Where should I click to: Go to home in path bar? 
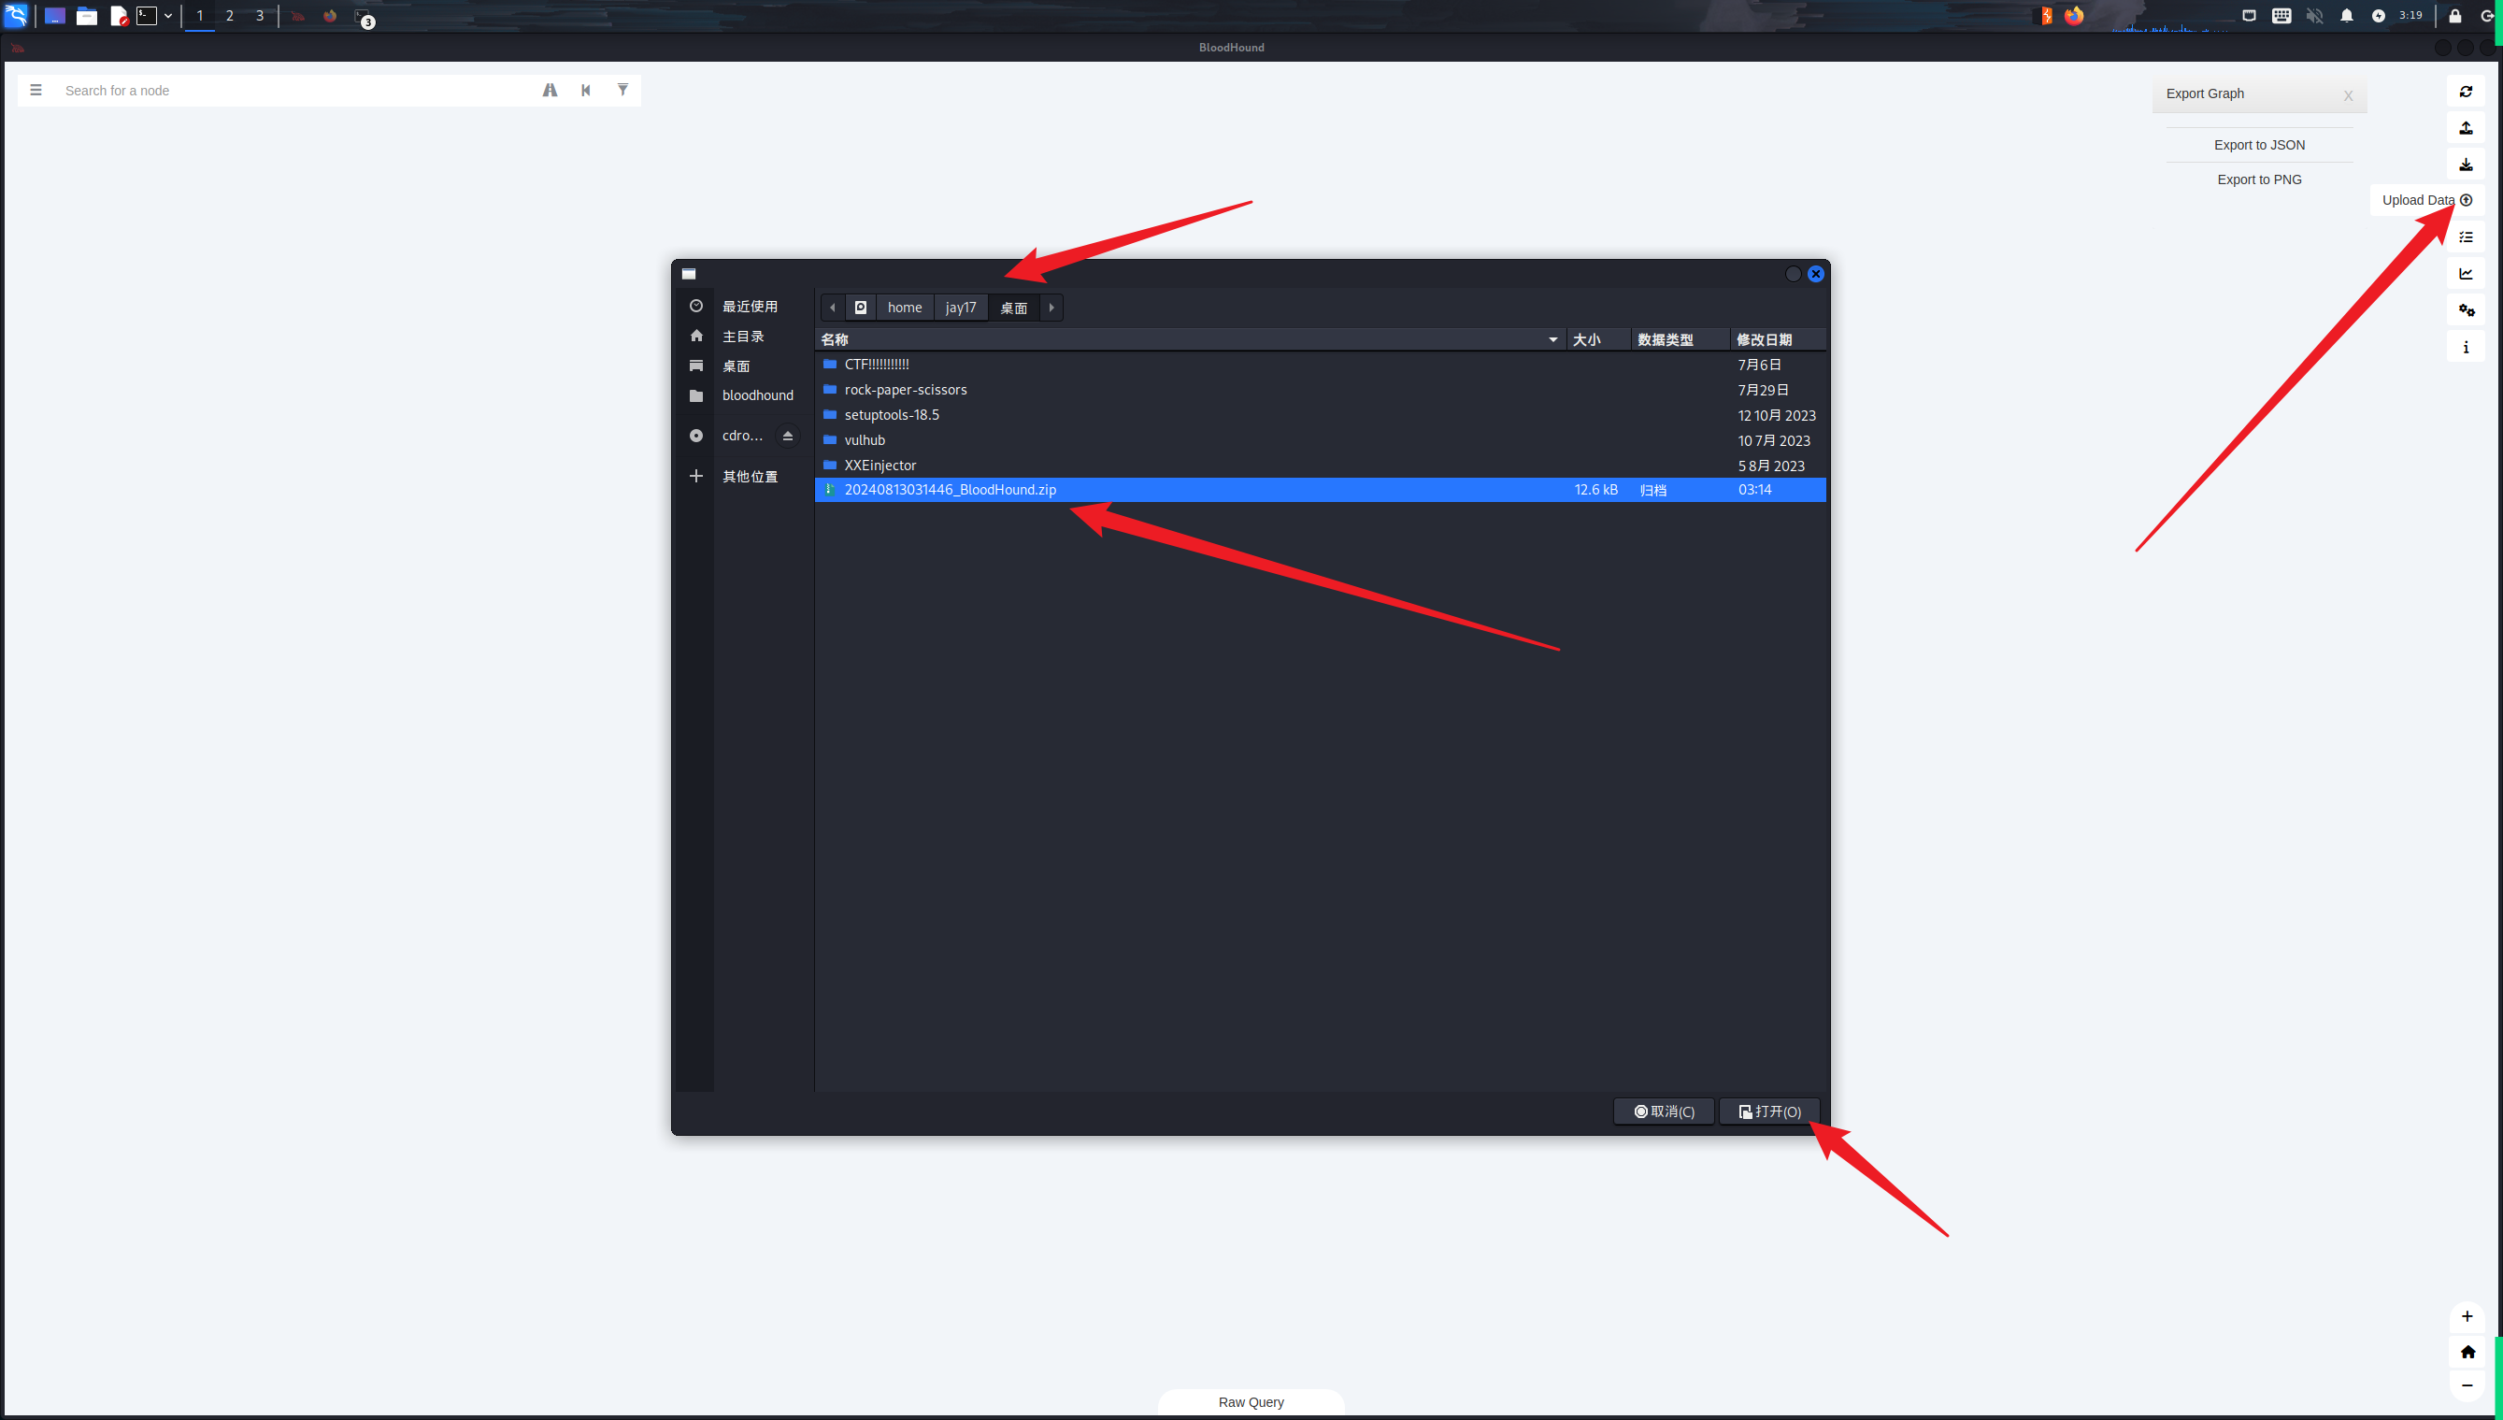pos(904,308)
